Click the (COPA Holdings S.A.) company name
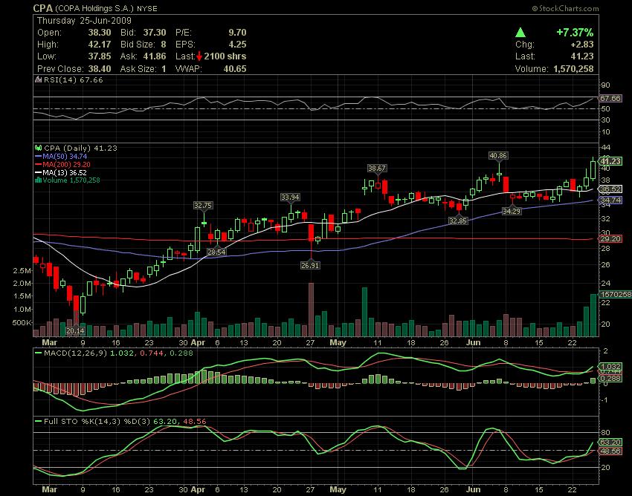Image resolution: width=632 pixels, height=496 pixels. click(x=94, y=8)
